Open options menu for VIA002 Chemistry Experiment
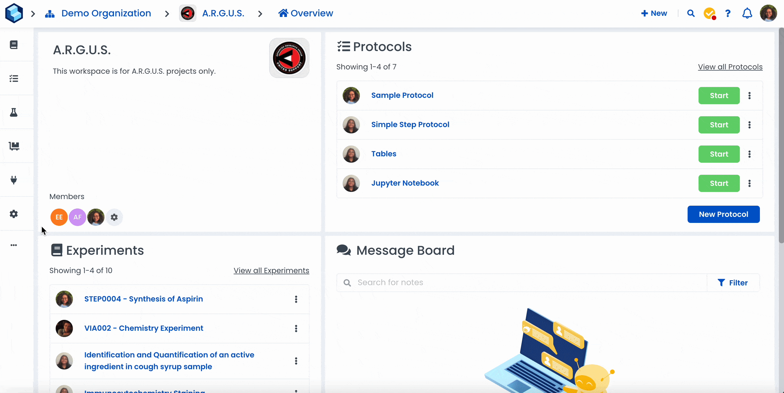Image resolution: width=784 pixels, height=393 pixels. (x=296, y=328)
